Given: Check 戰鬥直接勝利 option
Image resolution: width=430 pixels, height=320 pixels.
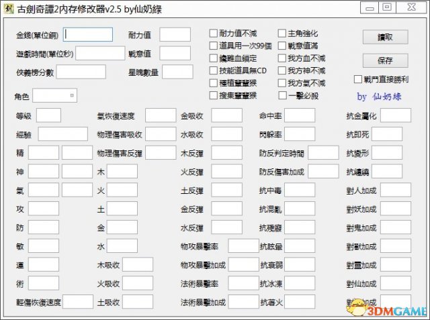Looking at the screenshot, I should tap(357, 79).
